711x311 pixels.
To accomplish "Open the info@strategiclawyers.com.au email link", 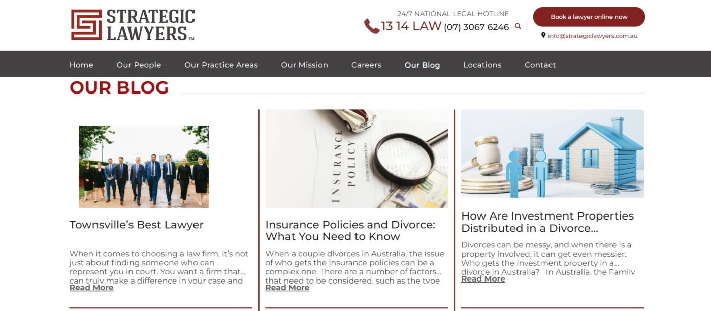I will click(593, 36).
